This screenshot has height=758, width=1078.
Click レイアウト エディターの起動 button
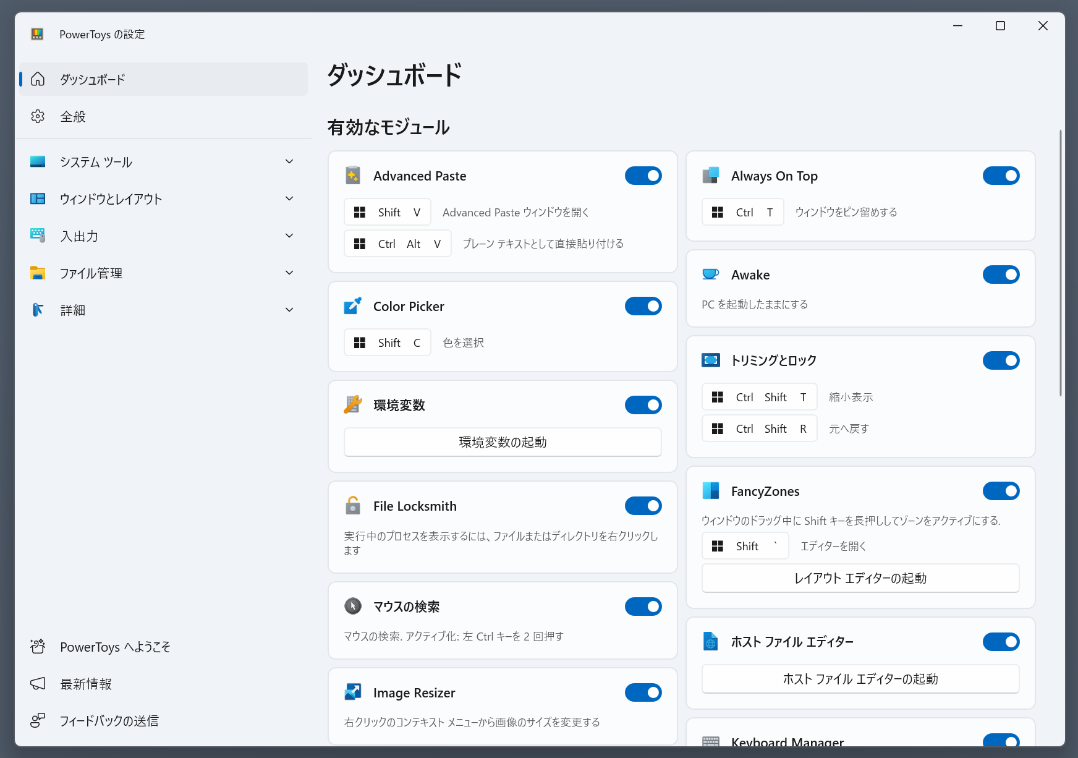click(860, 578)
